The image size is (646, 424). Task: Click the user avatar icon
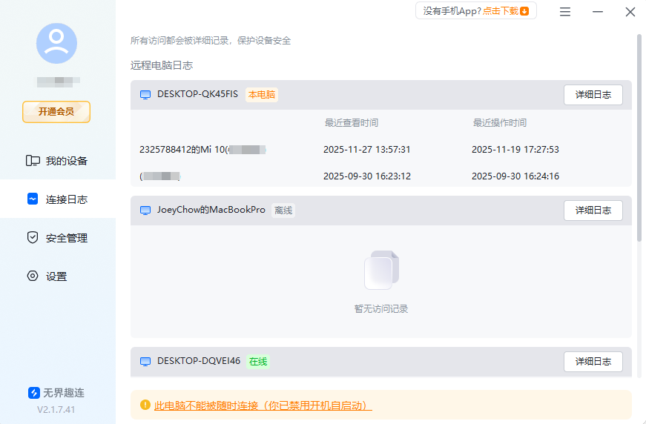pos(56,43)
